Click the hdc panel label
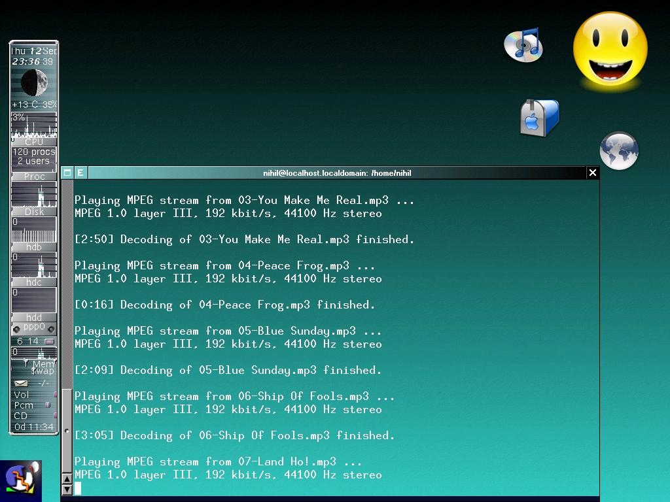This screenshot has height=502, width=670. 34,282
